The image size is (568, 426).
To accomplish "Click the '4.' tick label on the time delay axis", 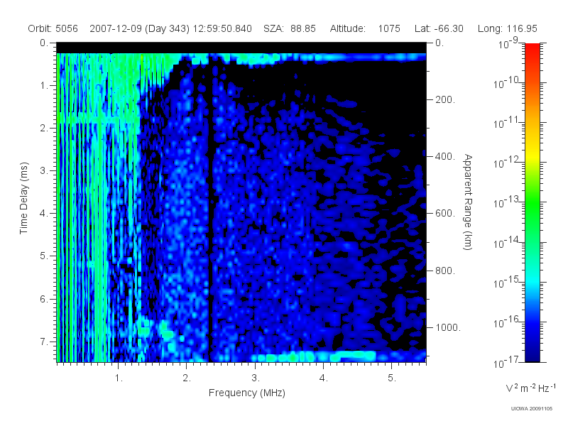I will [44, 214].
